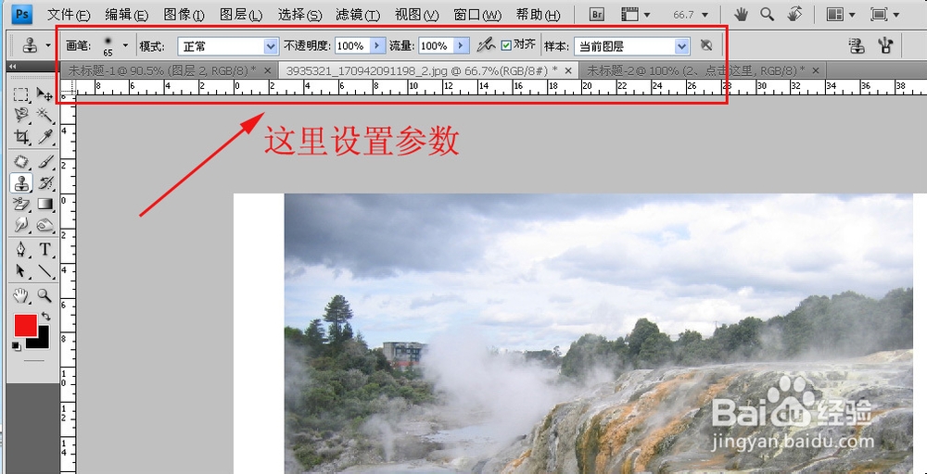Select the Brush tool
The width and height of the screenshot is (927, 474).
pyautogui.click(x=44, y=161)
